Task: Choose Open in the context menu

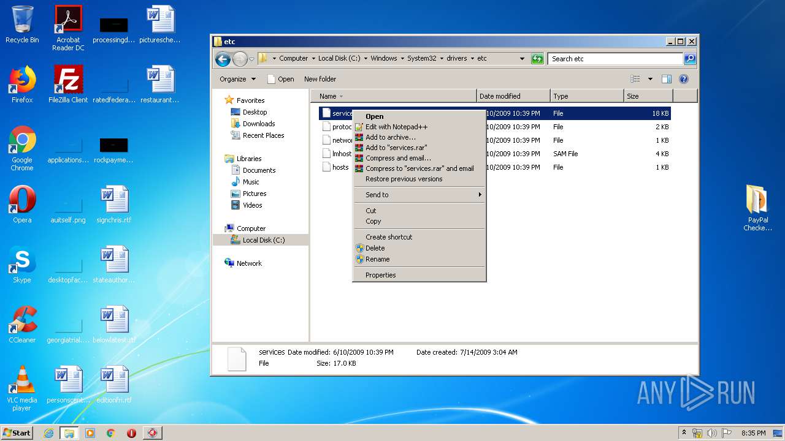Action: [x=419, y=116]
